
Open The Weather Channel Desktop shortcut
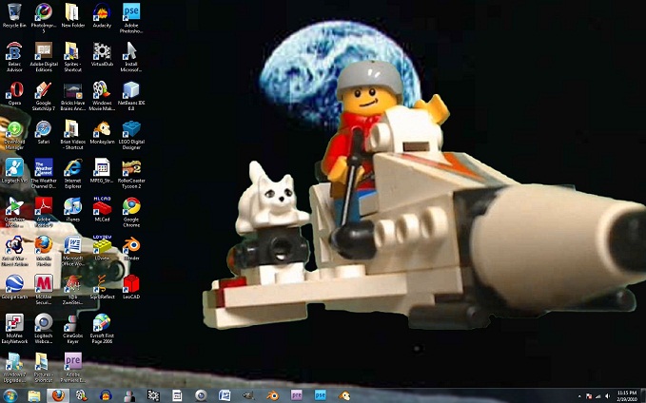[x=44, y=173]
